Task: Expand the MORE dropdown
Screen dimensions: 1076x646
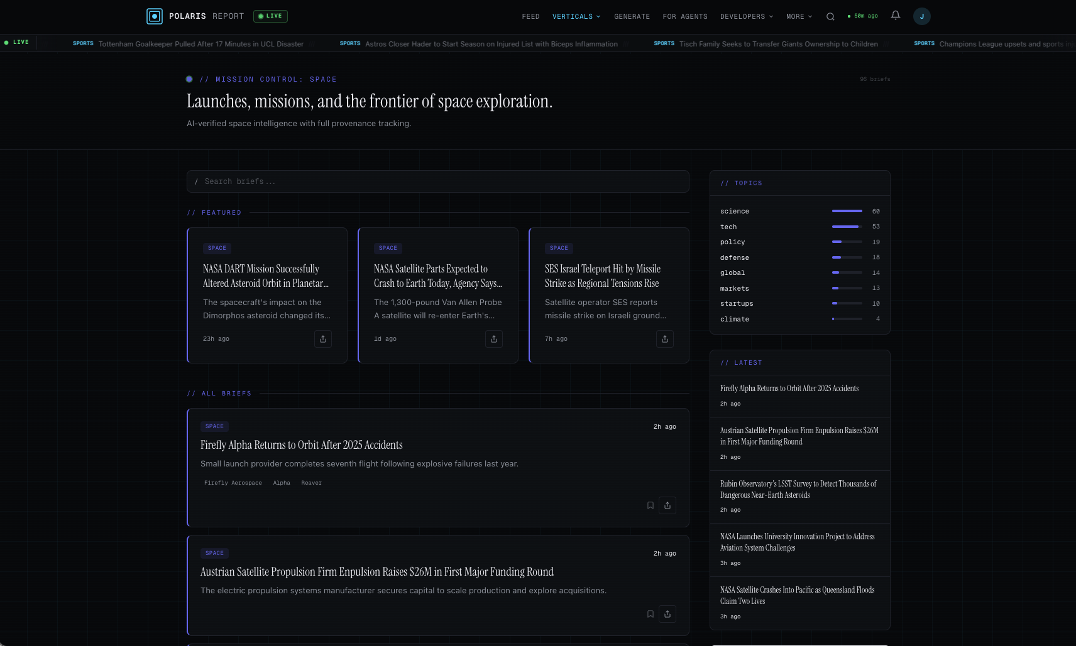Action: (x=798, y=16)
